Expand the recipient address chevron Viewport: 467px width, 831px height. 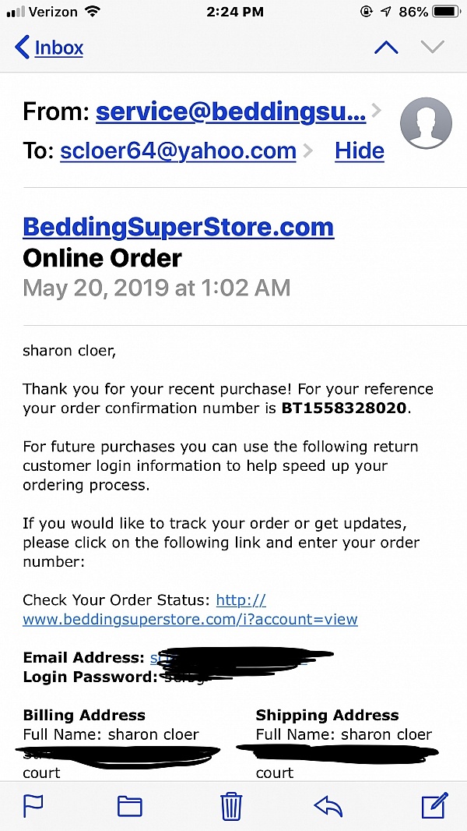[x=308, y=150]
